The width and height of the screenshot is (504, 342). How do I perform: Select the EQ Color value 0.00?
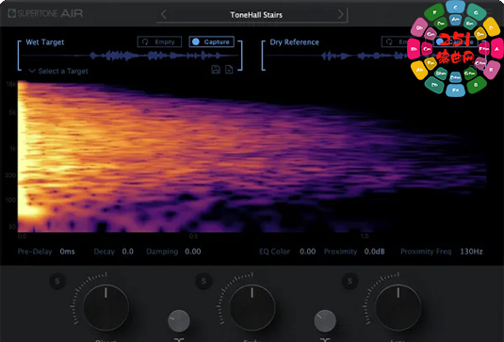pyautogui.click(x=308, y=252)
